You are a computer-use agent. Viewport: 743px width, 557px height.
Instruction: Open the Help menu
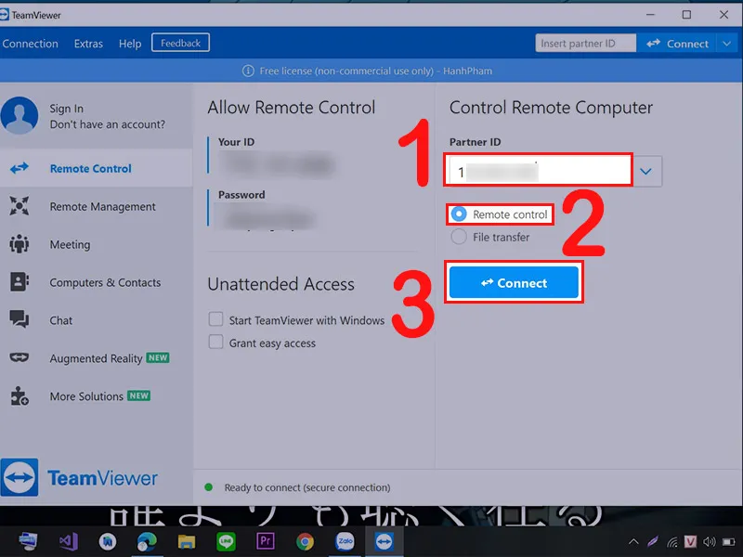(x=129, y=43)
